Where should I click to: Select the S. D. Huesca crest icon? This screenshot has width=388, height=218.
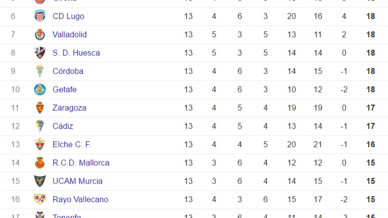click(x=40, y=53)
